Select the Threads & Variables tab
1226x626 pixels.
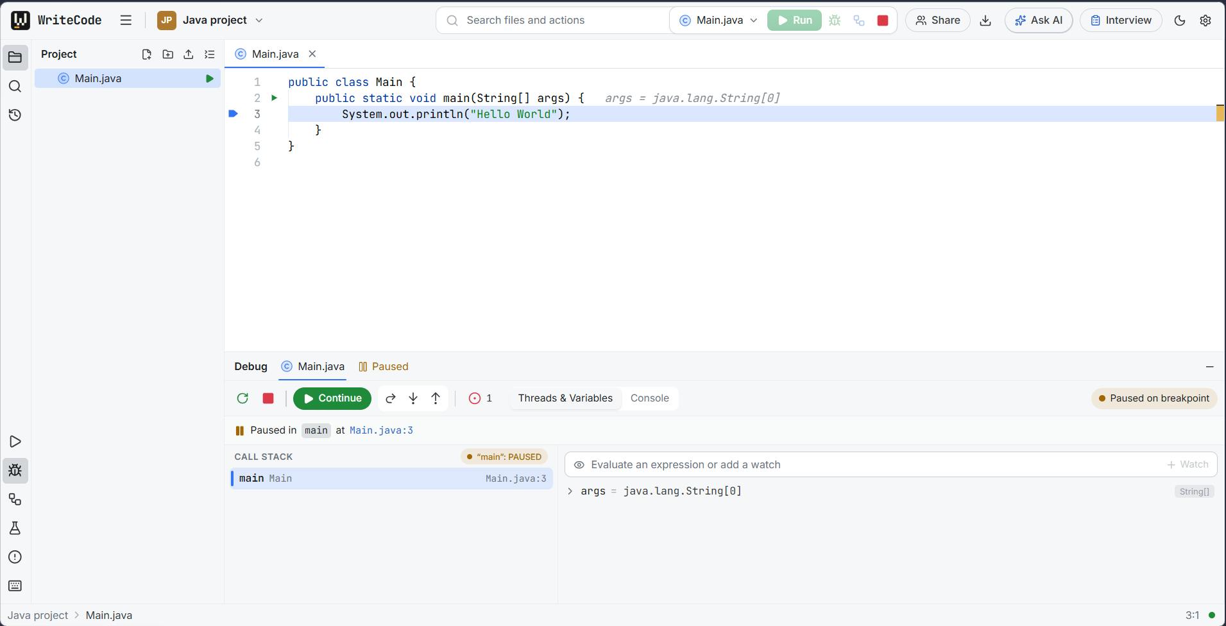point(565,398)
